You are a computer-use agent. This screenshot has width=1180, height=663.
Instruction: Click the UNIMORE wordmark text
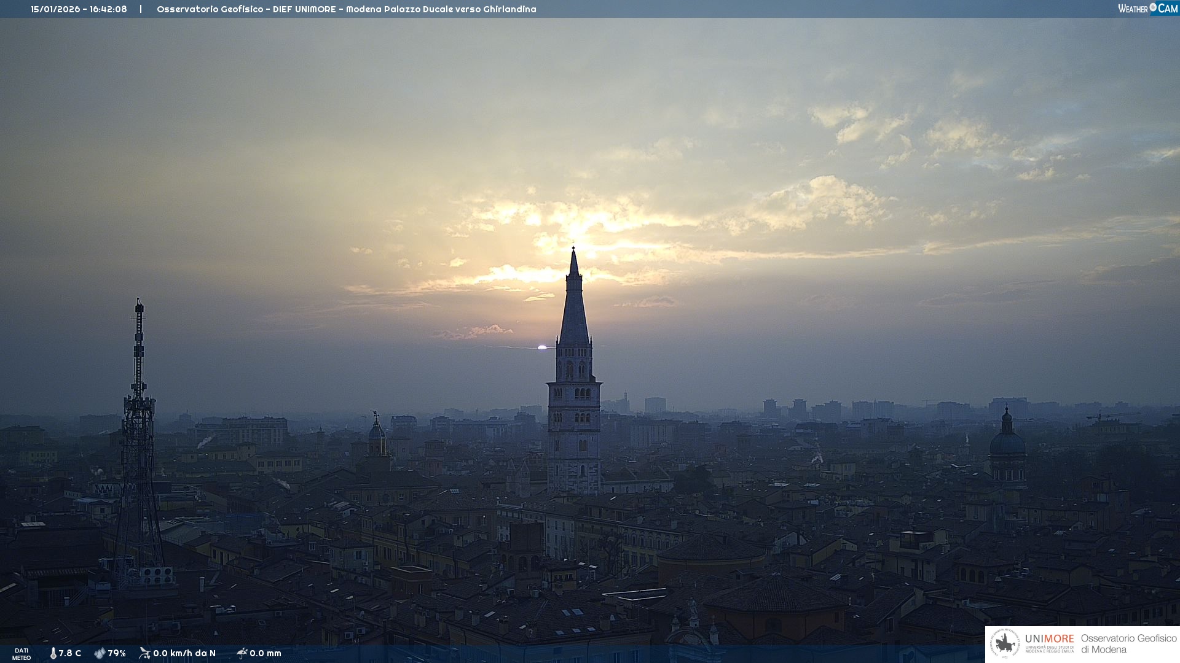[1049, 639]
